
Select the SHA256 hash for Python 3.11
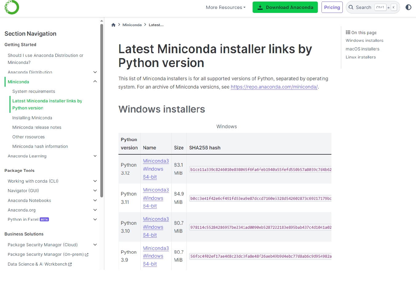pyautogui.click(x=260, y=198)
